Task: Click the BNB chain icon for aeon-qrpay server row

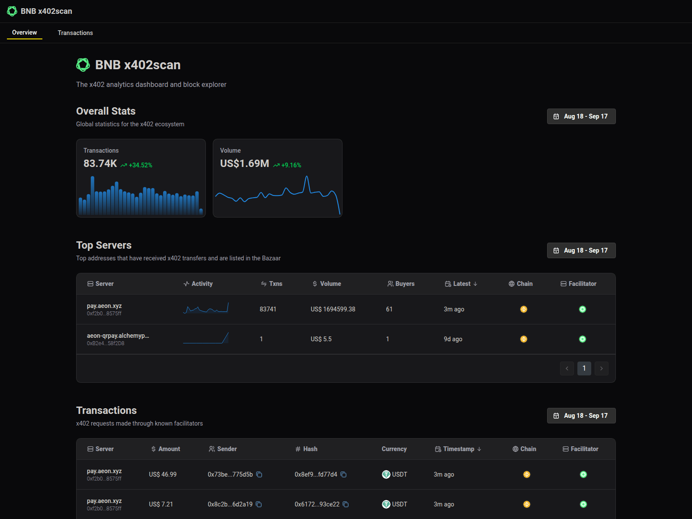Action: point(524,339)
